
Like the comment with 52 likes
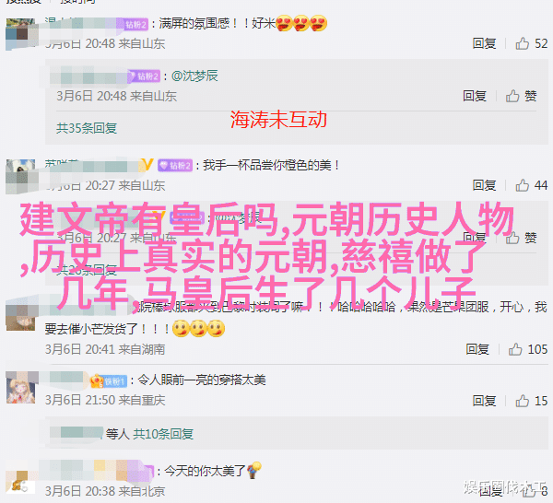coord(522,43)
